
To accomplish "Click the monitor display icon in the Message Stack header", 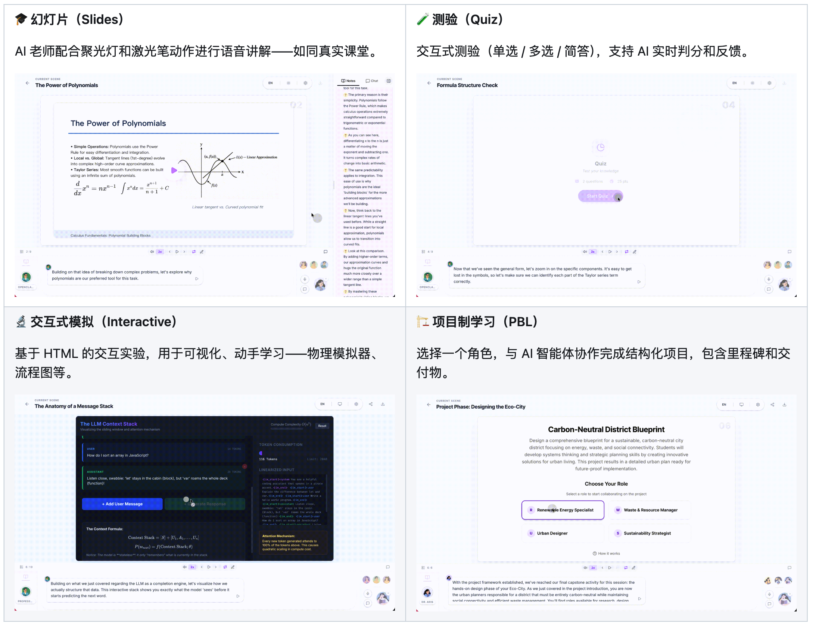I will (340, 404).
